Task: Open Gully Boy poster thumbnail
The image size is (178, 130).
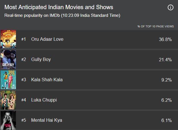Action: pyautogui.click(x=8, y=60)
